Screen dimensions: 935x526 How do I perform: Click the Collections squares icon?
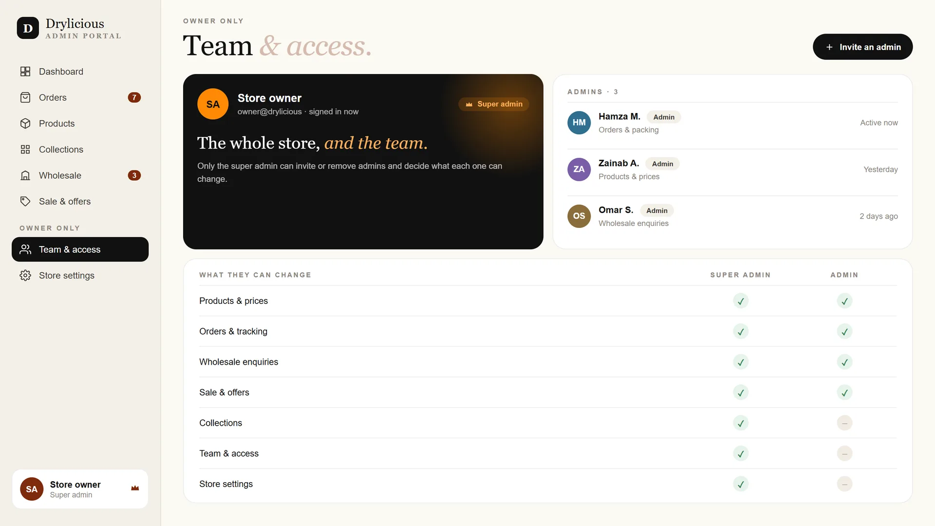[x=25, y=150]
